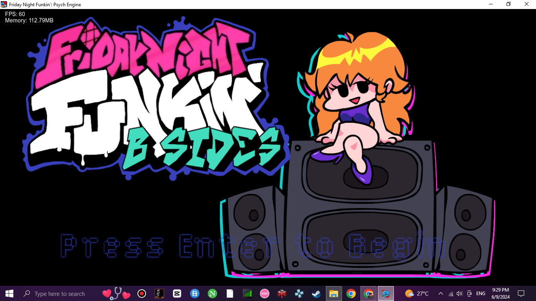Open the blank white document icon
Screen dimensions: 536x301
[x=230, y=294]
